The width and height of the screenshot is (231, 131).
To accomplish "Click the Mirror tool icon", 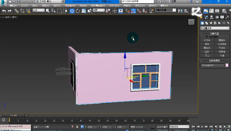I will pyautogui.click(x=180, y=11).
